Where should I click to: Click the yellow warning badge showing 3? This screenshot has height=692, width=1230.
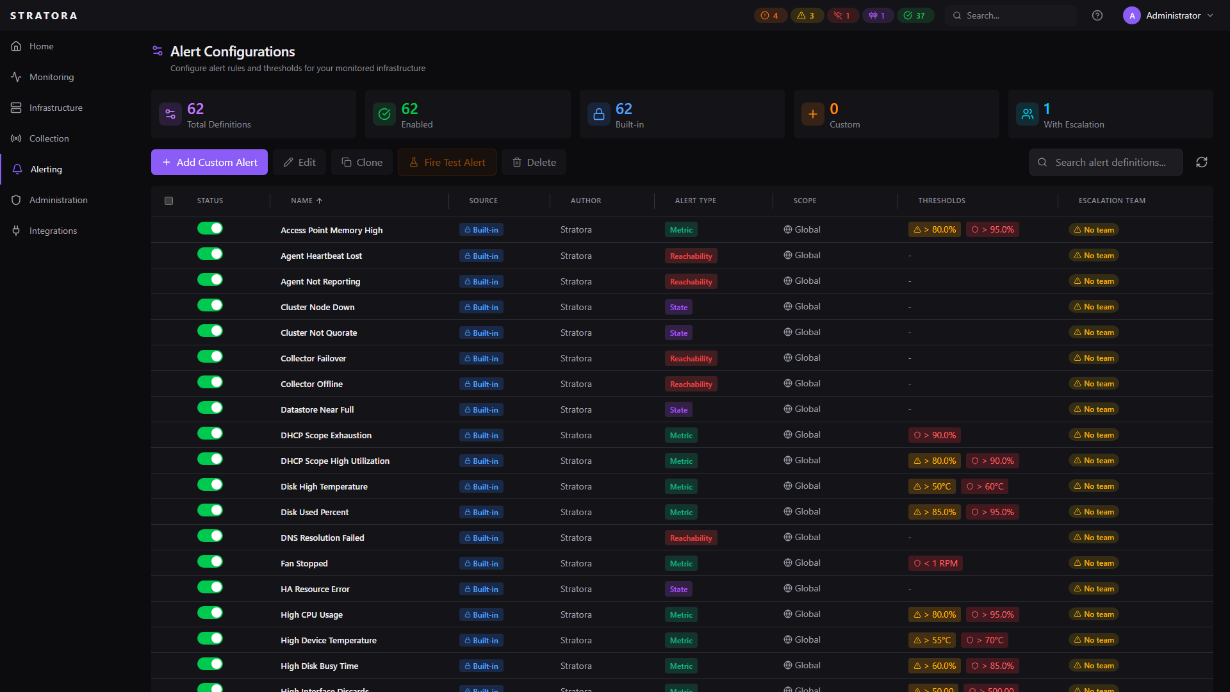pyautogui.click(x=807, y=15)
